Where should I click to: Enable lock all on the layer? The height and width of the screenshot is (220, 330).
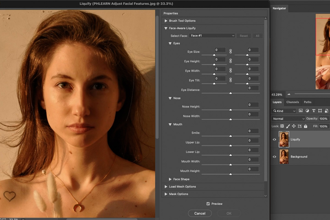pyautogui.click(x=306, y=126)
